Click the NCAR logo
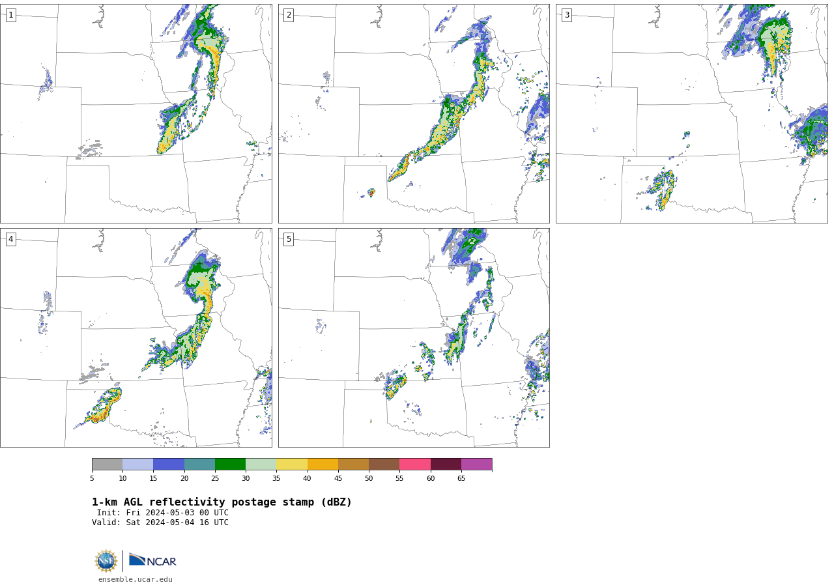This screenshot has height=587, width=834. (152, 561)
